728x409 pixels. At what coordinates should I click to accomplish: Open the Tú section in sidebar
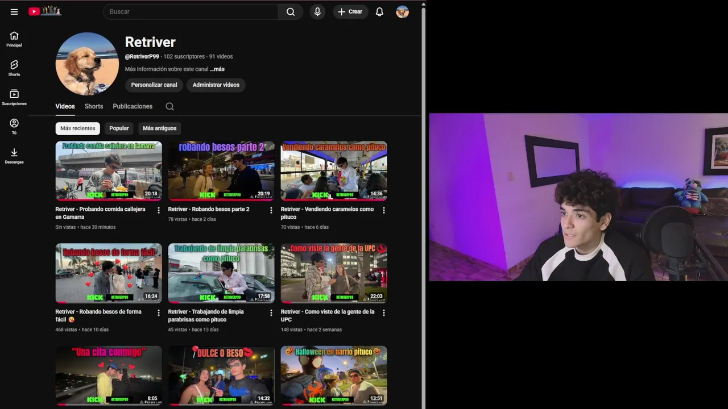14,127
